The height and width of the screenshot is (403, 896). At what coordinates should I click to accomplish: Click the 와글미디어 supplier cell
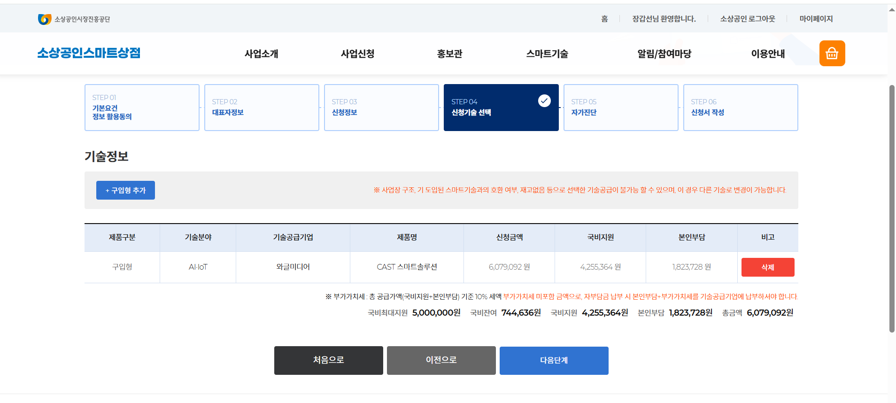[293, 267]
